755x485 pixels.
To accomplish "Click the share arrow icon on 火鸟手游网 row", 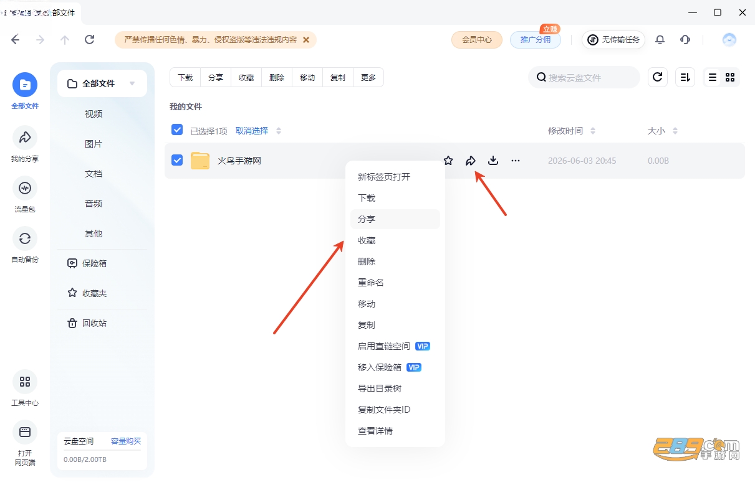I will (x=471, y=161).
